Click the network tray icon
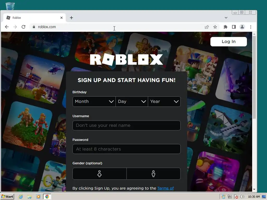Viewport: 267px width, 200px height. (x=229, y=197)
